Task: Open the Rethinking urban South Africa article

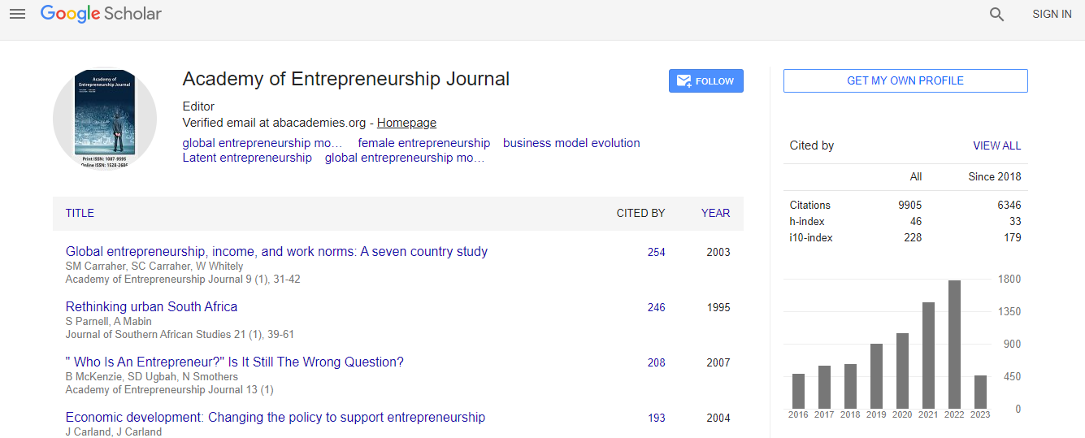Action: tap(151, 307)
